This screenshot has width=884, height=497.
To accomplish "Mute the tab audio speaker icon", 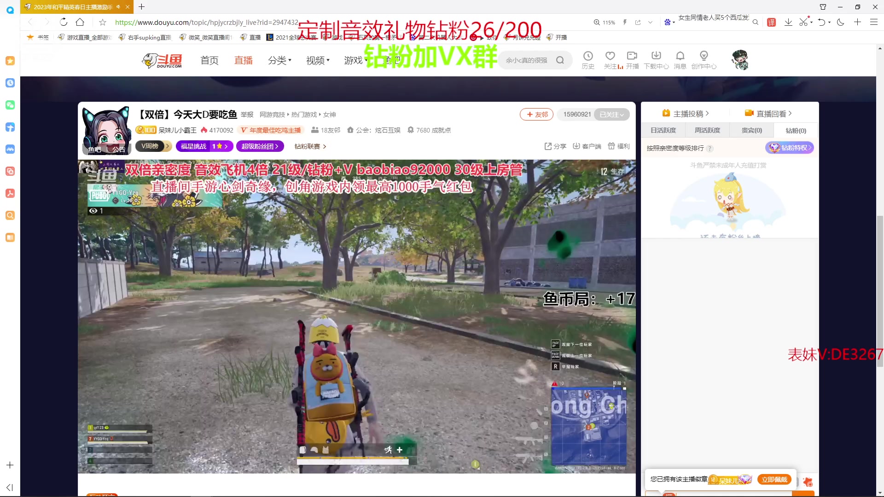I will (x=118, y=7).
